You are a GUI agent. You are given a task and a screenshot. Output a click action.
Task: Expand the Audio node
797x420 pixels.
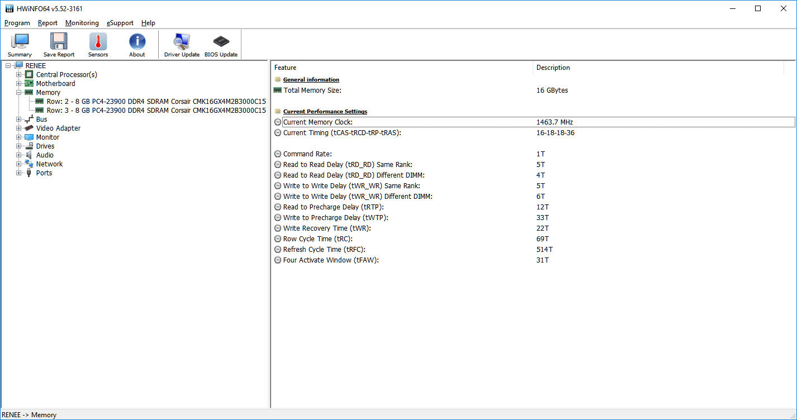click(19, 155)
